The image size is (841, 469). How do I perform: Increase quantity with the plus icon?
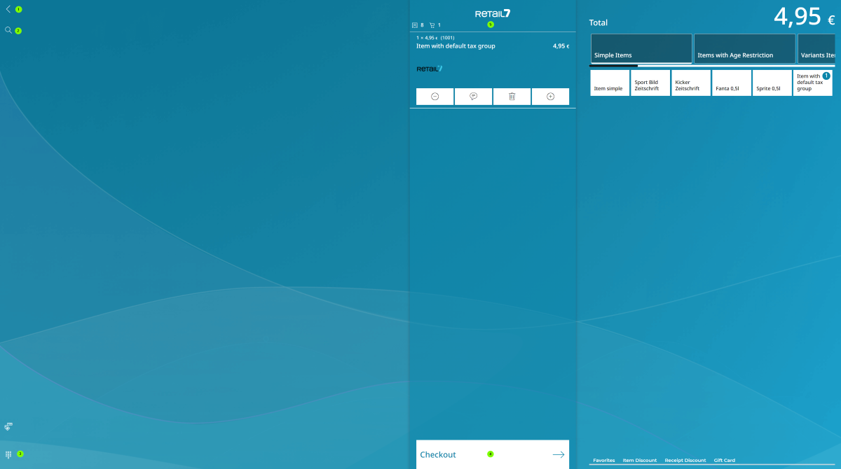pos(550,97)
